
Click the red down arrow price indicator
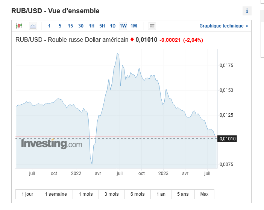132,39
